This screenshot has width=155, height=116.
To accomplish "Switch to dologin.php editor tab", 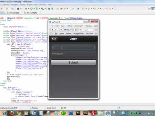I will [14, 13].
